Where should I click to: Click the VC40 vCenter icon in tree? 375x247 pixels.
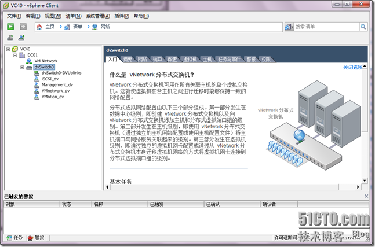point(15,49)
